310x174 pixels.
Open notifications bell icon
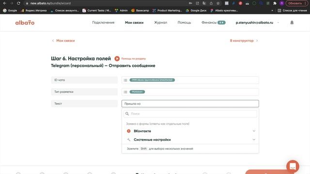point(292,23)
